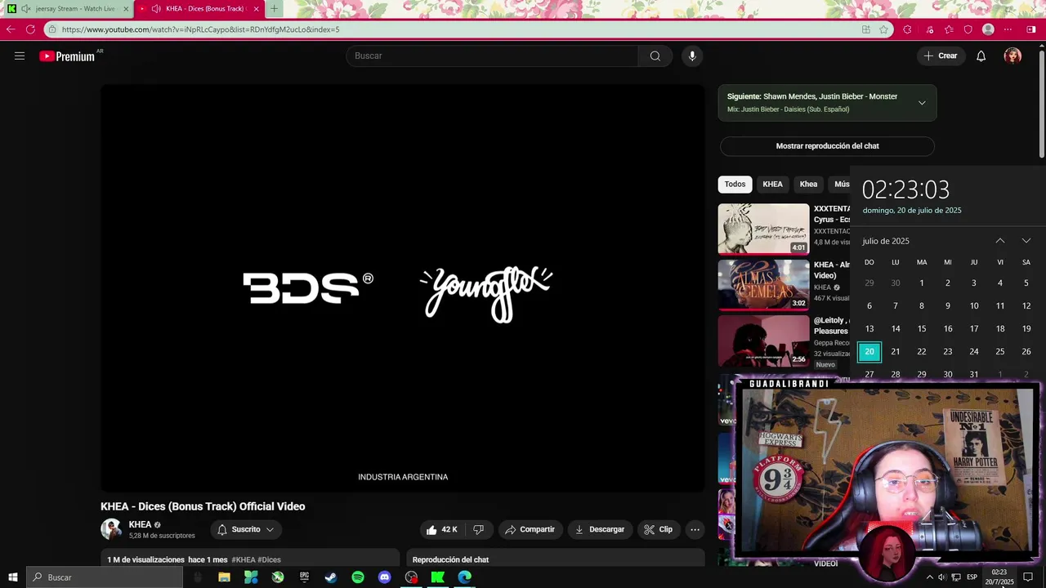The height and width of the screenshot is (588, 1046).
Task: Click the #KHEA hashtag link
Action: click(244, 560)
